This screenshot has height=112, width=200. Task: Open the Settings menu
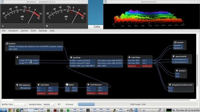point(43,30)
